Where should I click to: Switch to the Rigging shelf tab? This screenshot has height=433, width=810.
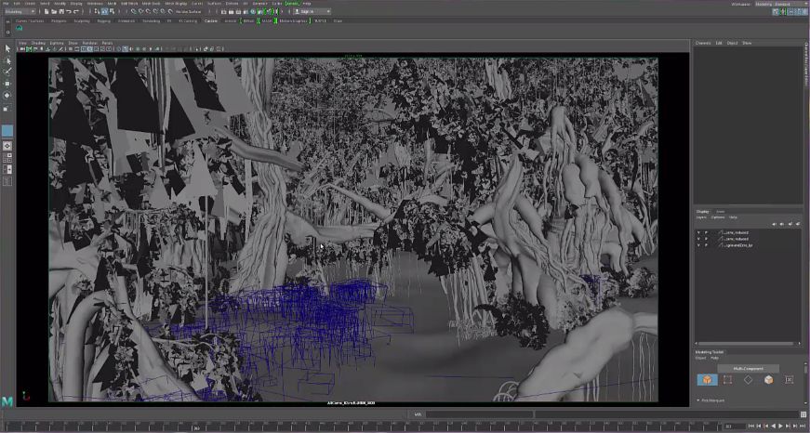coord(103,20)
